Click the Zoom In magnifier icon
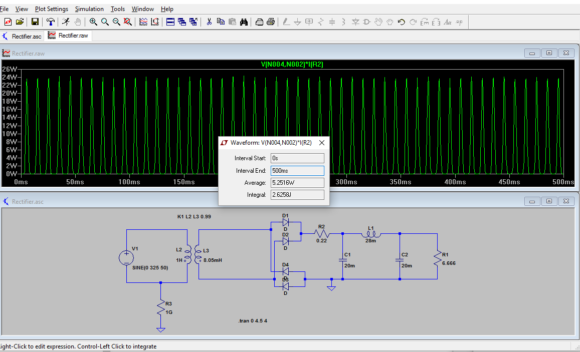The image size is (580, 352). point(93,22)
